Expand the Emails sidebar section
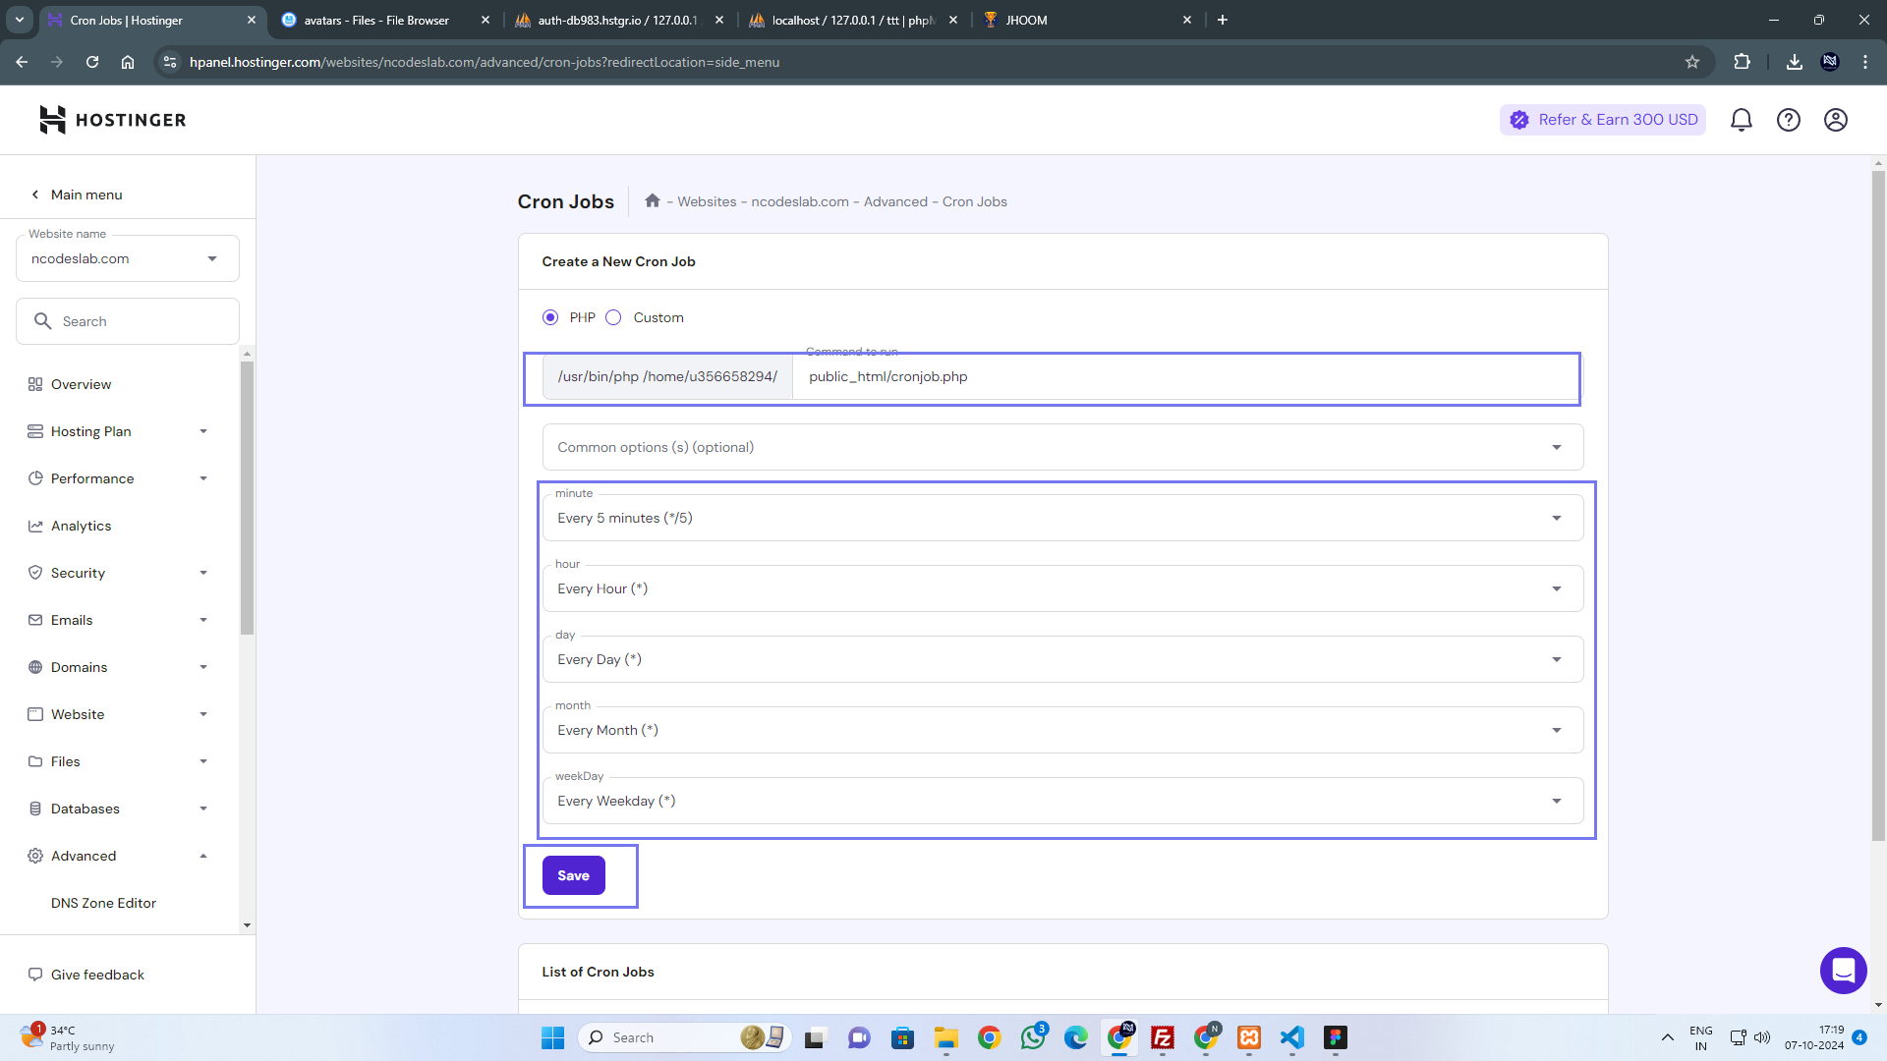Viewport: 1887px width, 1061px height. pos(118,620)
